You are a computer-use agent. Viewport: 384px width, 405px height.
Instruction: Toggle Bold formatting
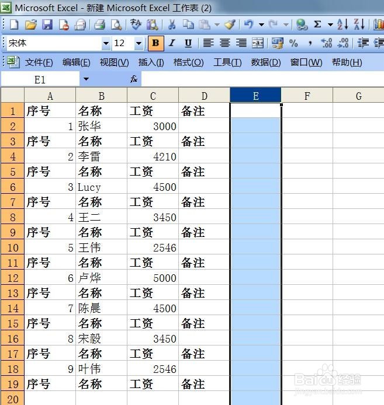[156, 43]
